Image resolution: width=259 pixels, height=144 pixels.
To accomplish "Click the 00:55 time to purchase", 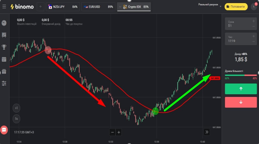I will 69,20.
